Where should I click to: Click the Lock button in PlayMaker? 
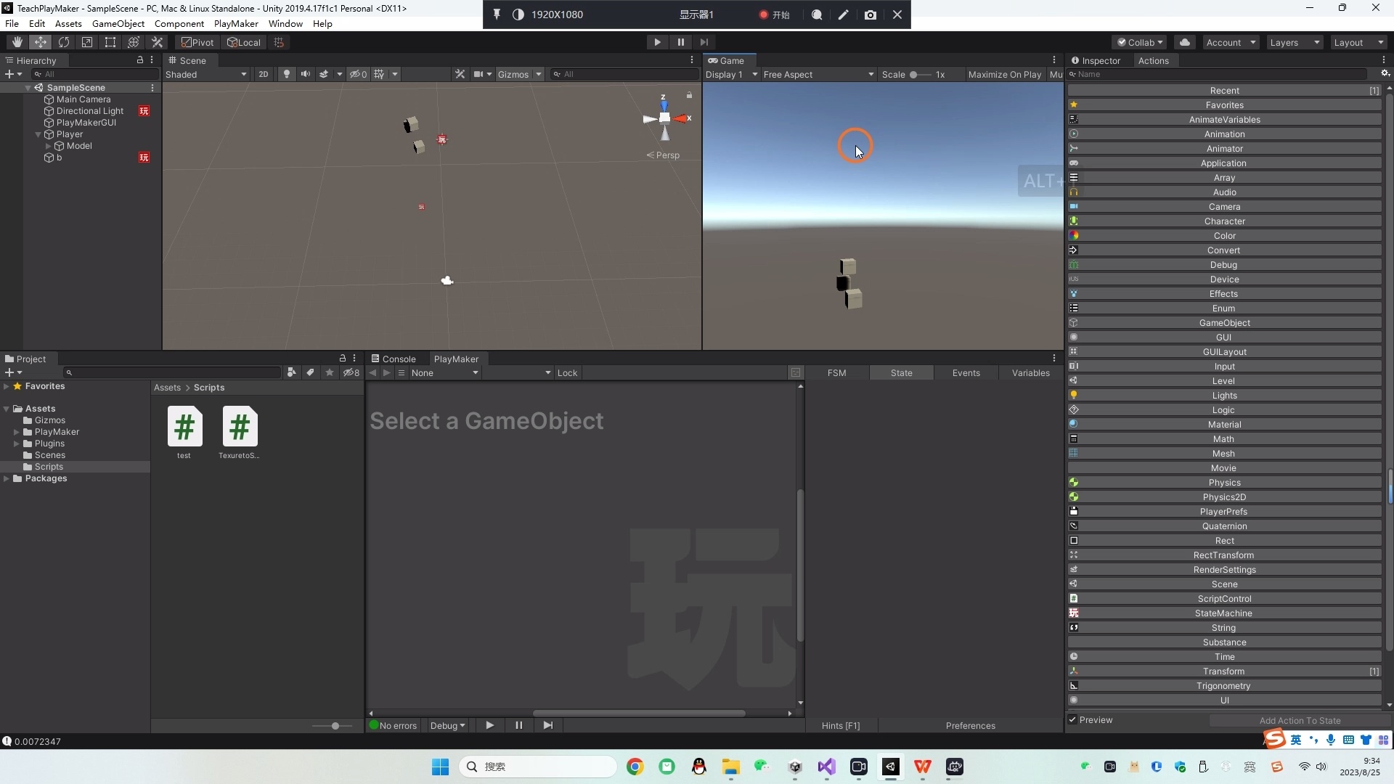(567, 372)
